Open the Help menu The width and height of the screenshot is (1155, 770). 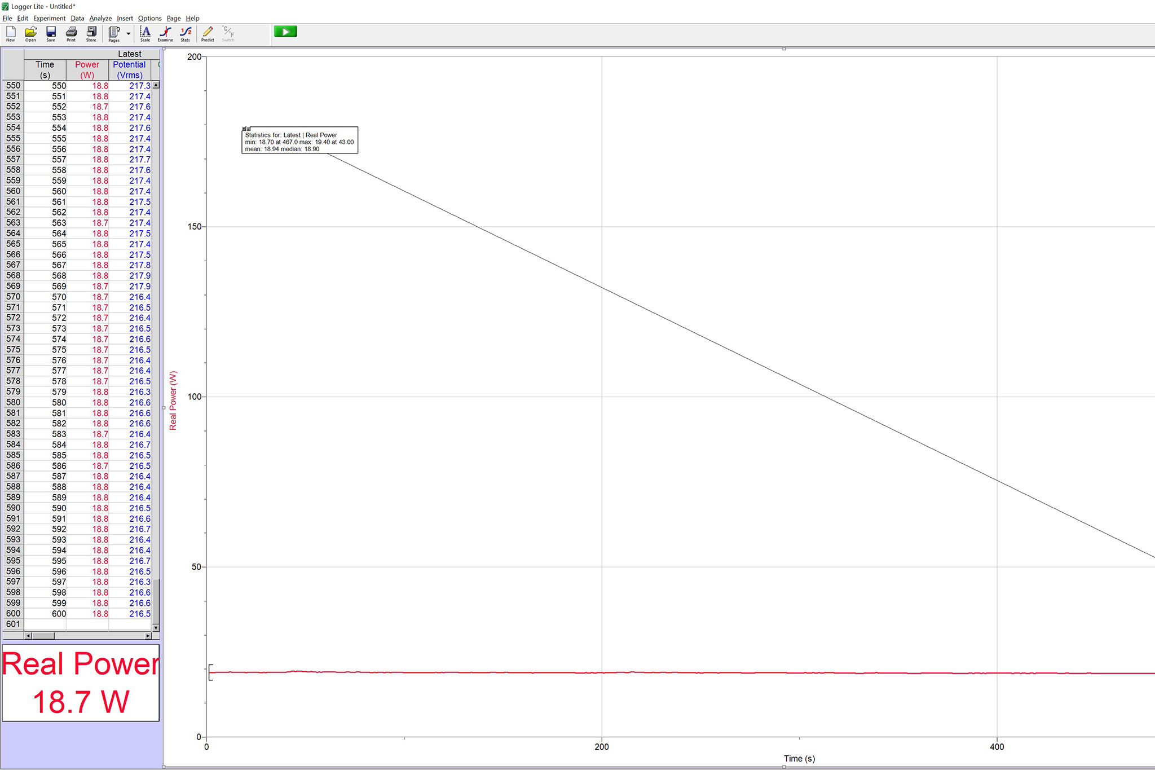[192, 18]
